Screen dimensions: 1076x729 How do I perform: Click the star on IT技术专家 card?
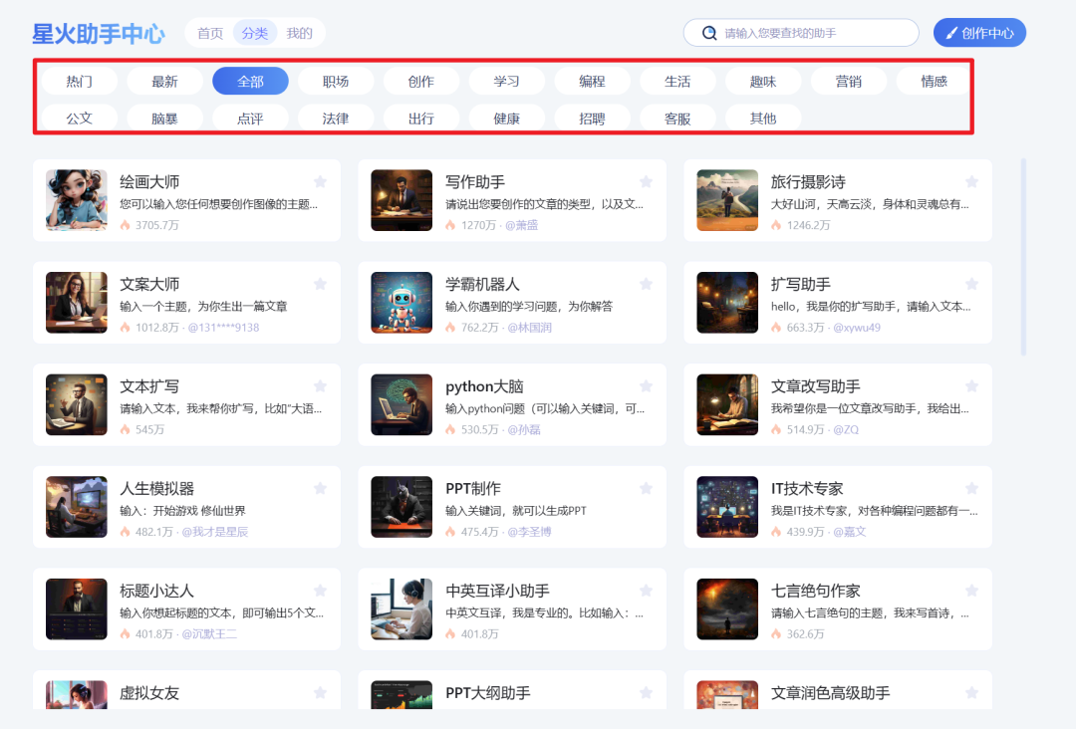click(971, 488)
